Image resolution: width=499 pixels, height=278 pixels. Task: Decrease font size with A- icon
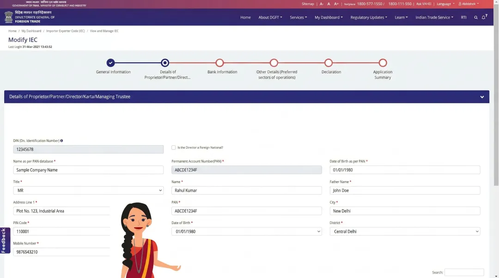click(x=322, y=4)
